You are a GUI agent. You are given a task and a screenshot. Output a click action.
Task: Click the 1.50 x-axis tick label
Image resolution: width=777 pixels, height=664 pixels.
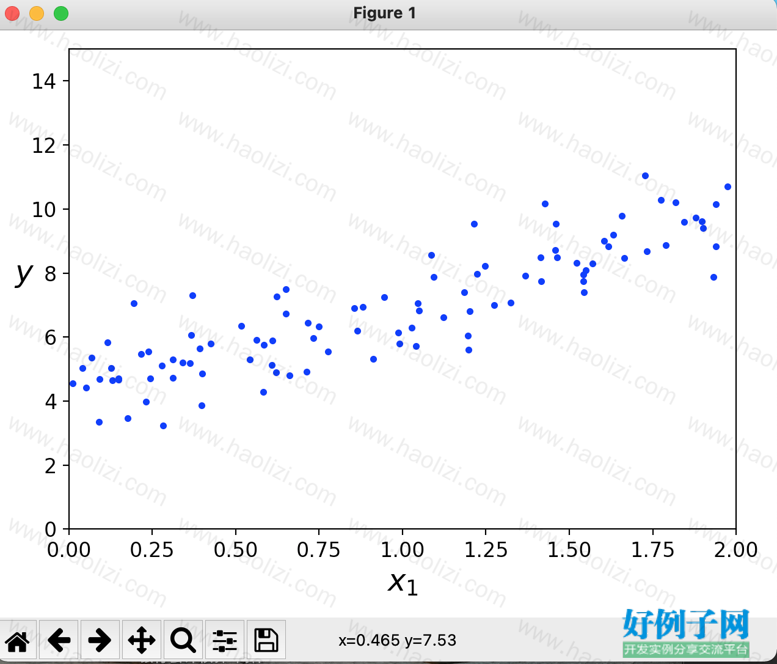(x=569, y=550)
